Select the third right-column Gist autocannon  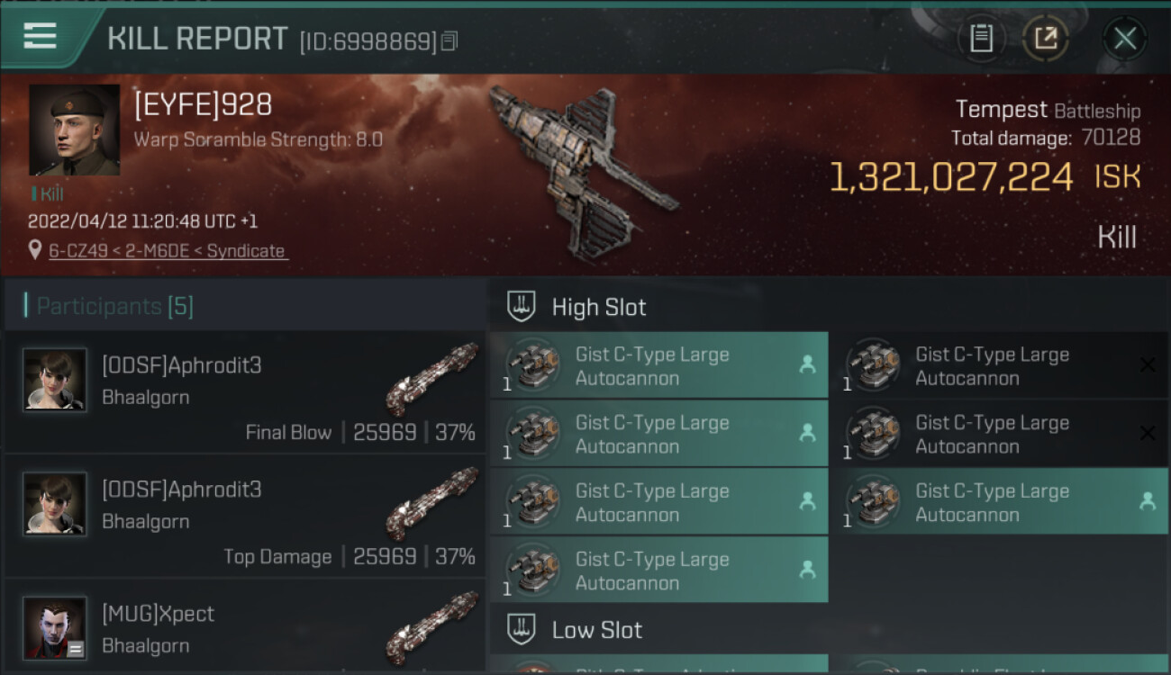point(999,501)
